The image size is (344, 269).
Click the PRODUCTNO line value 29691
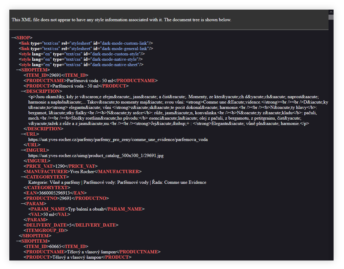tap(65, 198)
